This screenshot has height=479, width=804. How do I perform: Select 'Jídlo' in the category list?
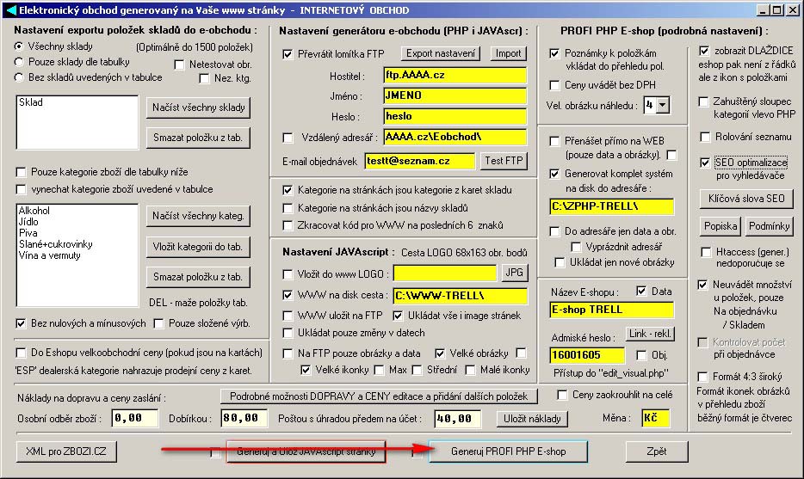(28, 222)
